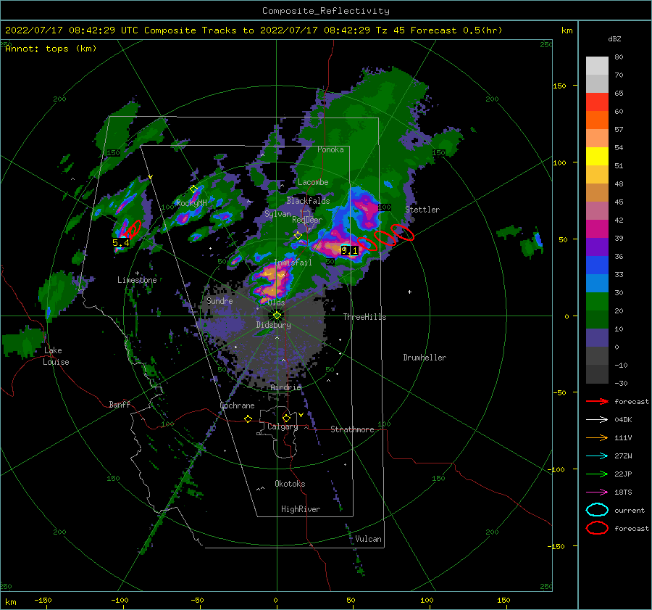Viewport: 652px width, 610px height.
Task: Click the green swatch between 30 and 20
Action: point(597,302)
